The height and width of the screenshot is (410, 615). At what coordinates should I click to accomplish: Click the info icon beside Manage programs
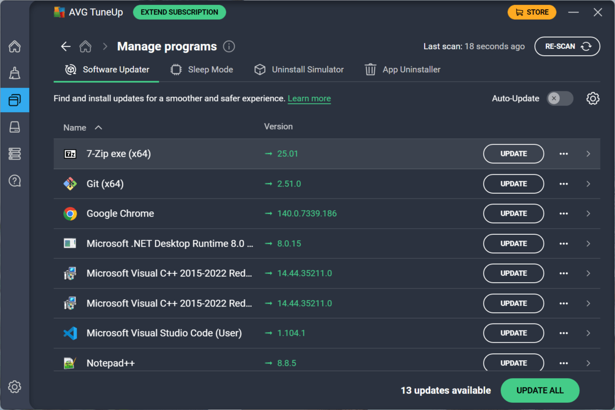click(229, 46)
